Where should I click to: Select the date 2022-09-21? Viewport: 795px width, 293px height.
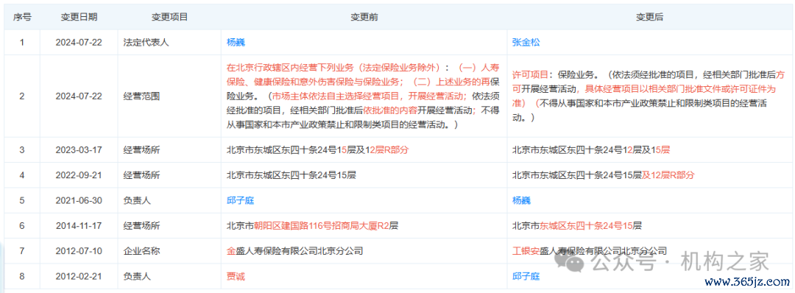tap(79, 175)
